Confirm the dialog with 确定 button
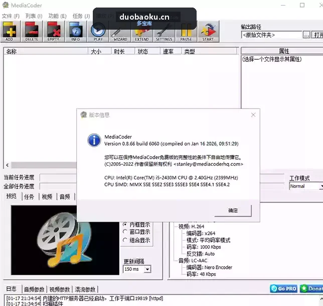This screenshot has height=306, width=323. (x=233, y=211)
